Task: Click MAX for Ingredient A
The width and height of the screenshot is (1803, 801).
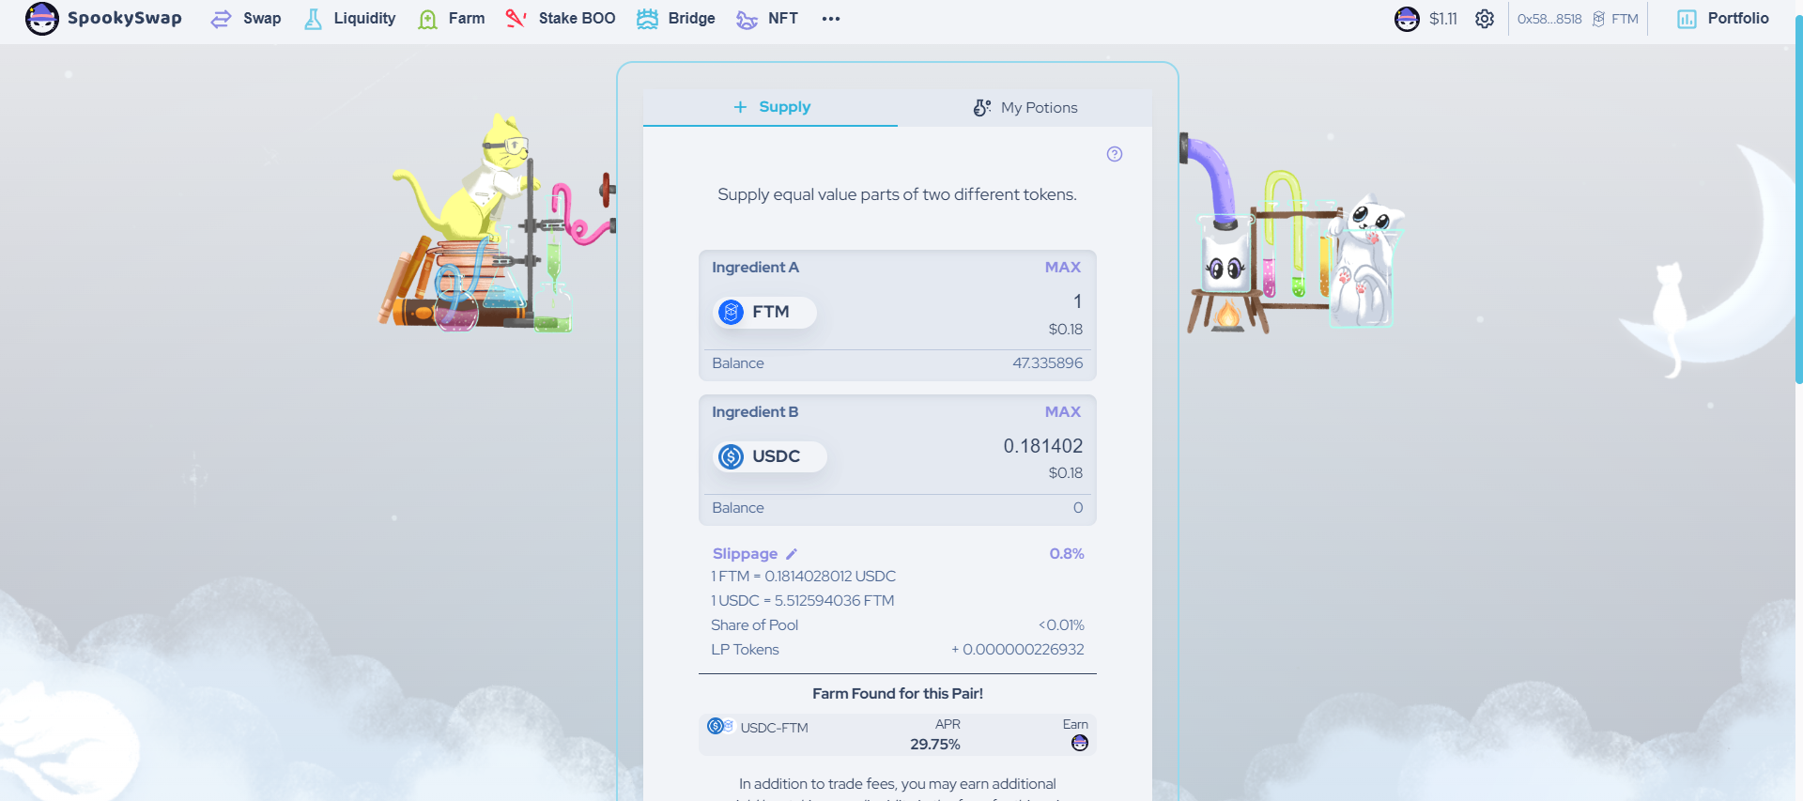Action: [x=1063, y=268]
